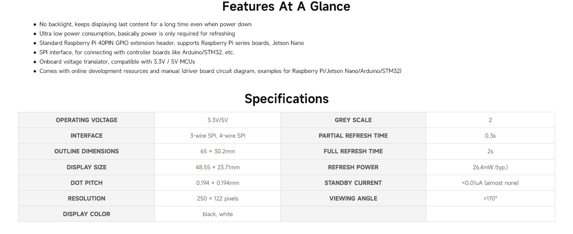Click the Specifications heading
Screen dimensions: 573x234
click(x=286, y=99)
